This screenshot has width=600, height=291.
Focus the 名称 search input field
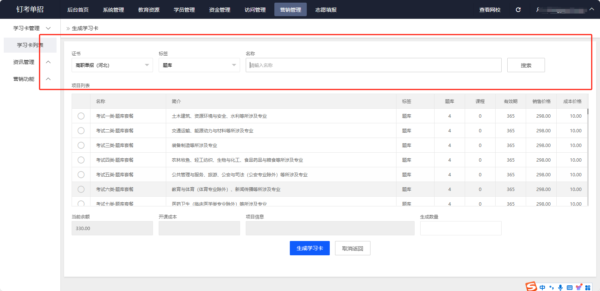click(x=373, y=65)
